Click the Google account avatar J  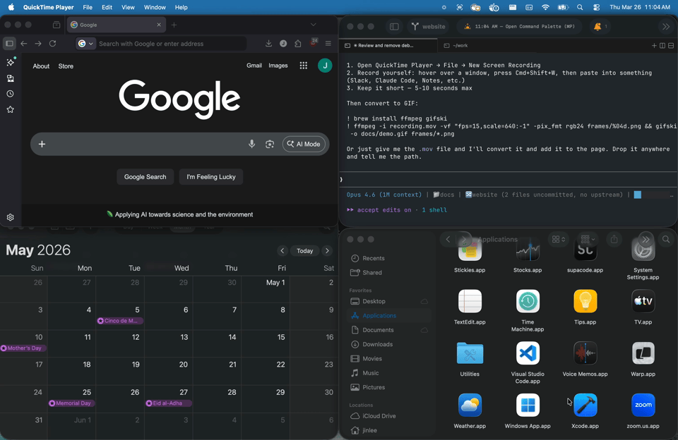click(x=325, y=66)
